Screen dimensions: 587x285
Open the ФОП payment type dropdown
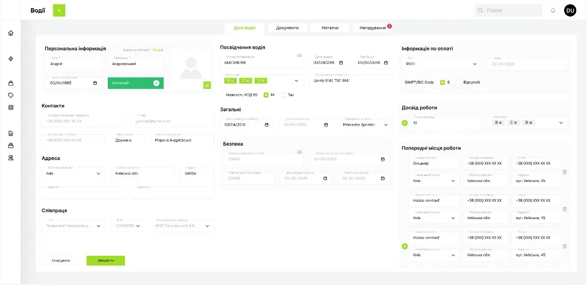[475, 64]
